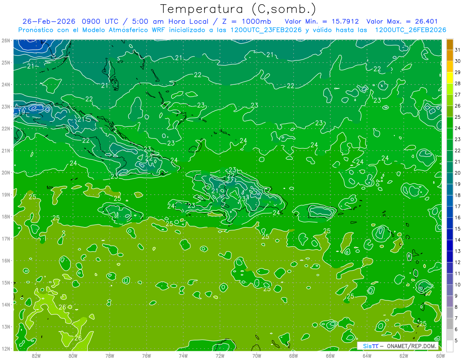Click the 14N latitude axis label

pyautogui.click(x=6, y=305)
